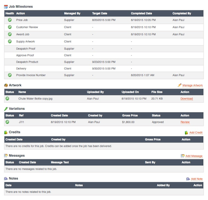Screen dimensions: 208x200
Task: Click the Add Note tag icon
Action: [188, 179]
